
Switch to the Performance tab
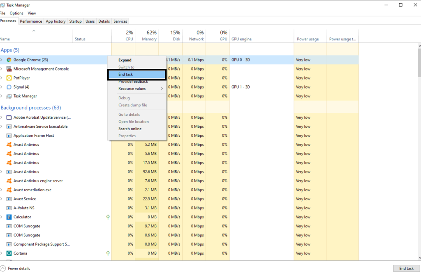pos(31,21)
